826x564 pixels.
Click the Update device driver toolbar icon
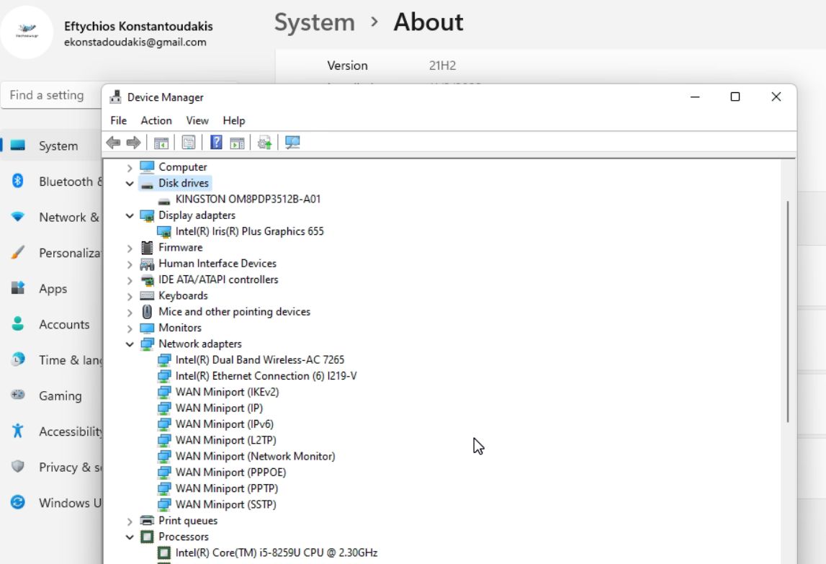pos(264,143)
